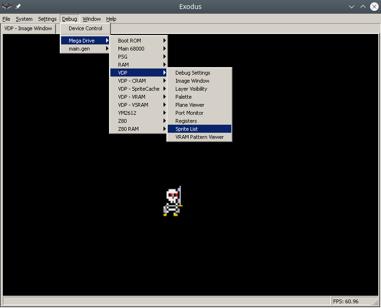Screen dimensions: 381x308
Task: Maximize the Exodus window
Action: click(x=363, y=7)
